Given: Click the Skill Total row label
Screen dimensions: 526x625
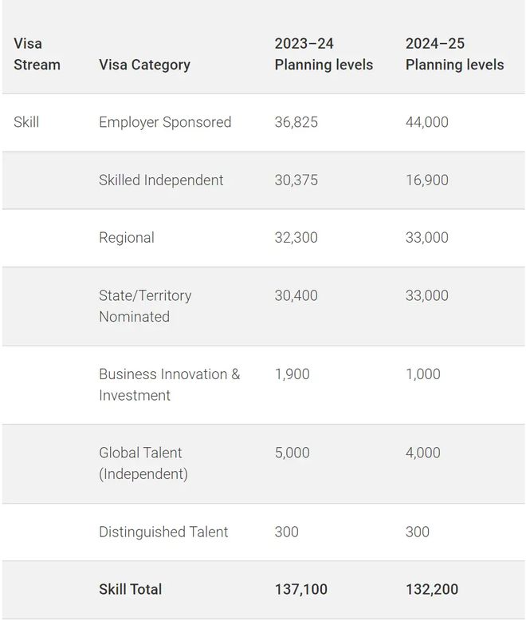Looking at the screenshot, I should (x=130, y=589).
